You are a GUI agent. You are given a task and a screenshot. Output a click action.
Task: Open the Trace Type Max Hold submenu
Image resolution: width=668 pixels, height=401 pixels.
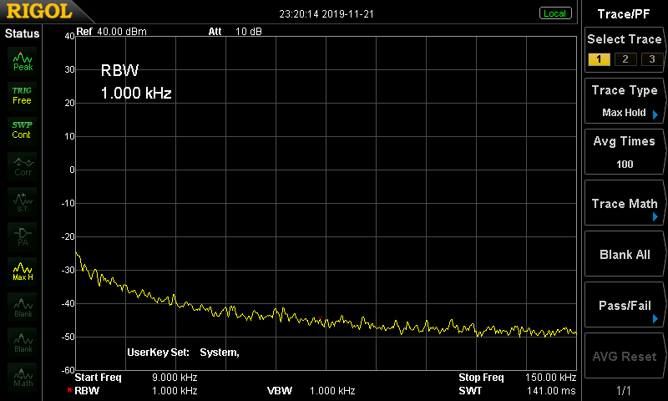pyautogui.click(x=625, y=101)
